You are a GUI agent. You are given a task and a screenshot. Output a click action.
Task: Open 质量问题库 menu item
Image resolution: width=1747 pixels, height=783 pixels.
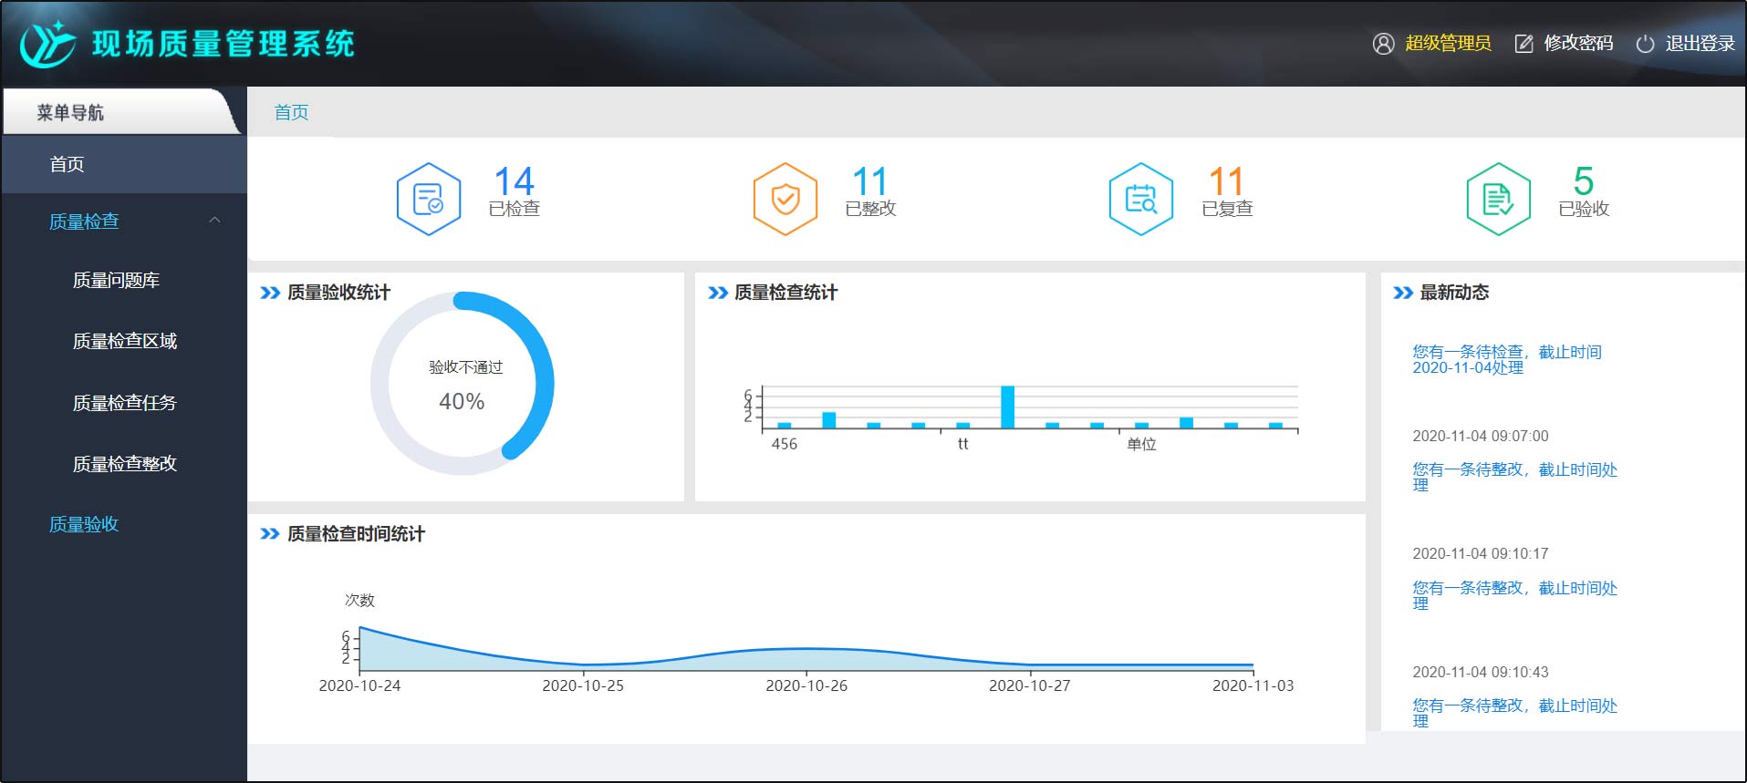(116, 281)
